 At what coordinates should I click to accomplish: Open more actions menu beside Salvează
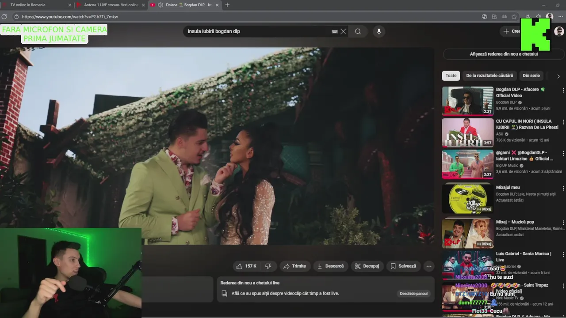(428, 266)
